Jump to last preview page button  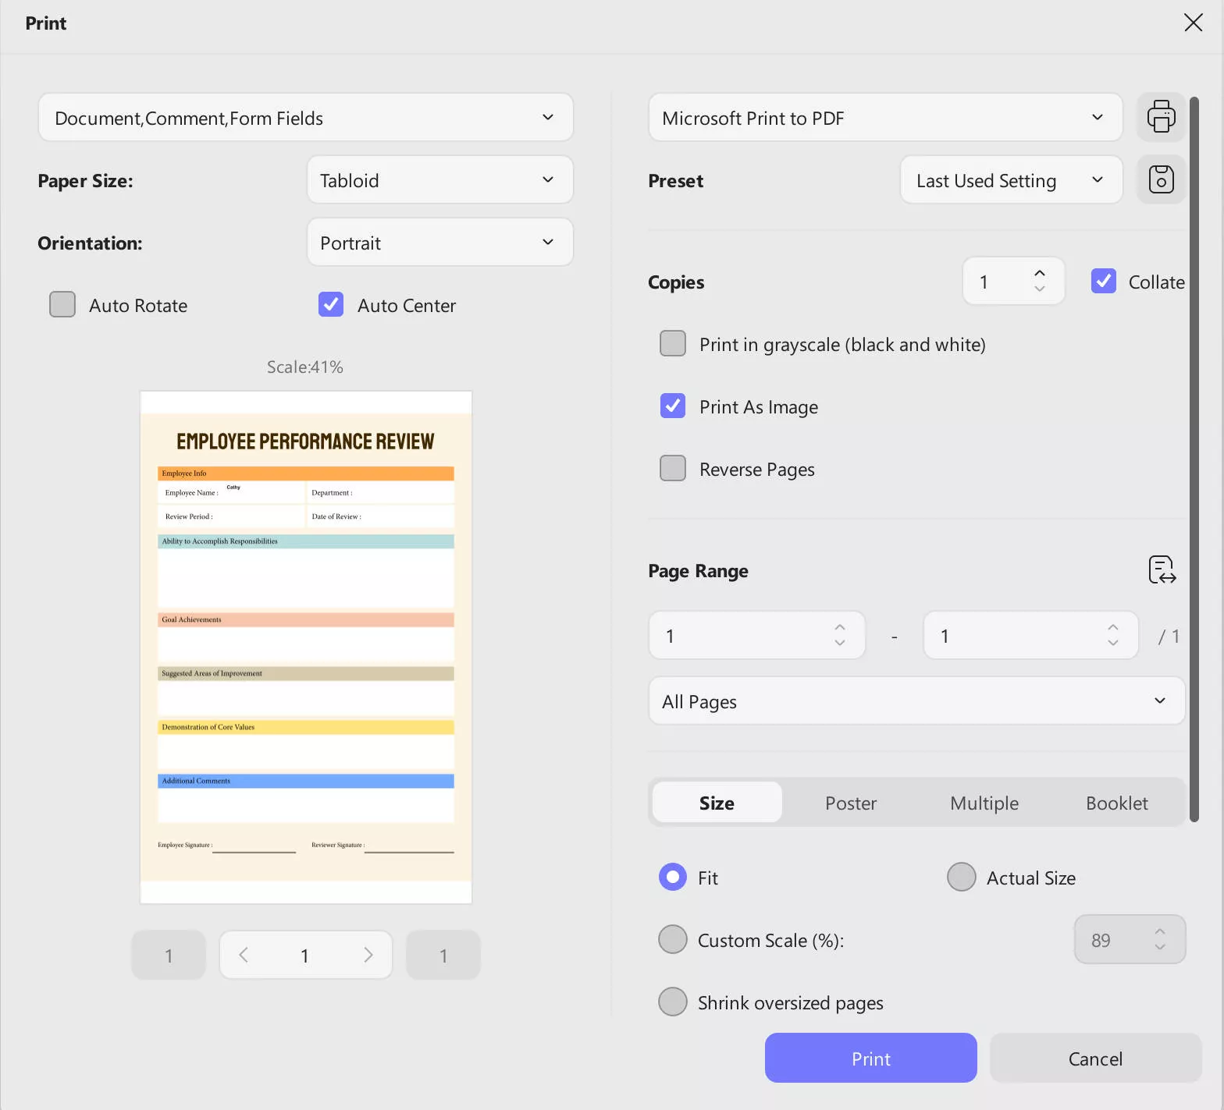pyautogui.click(x=443, y=955)
